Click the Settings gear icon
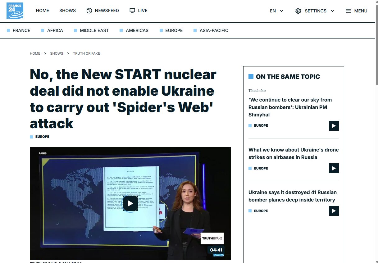 point(298,11)
